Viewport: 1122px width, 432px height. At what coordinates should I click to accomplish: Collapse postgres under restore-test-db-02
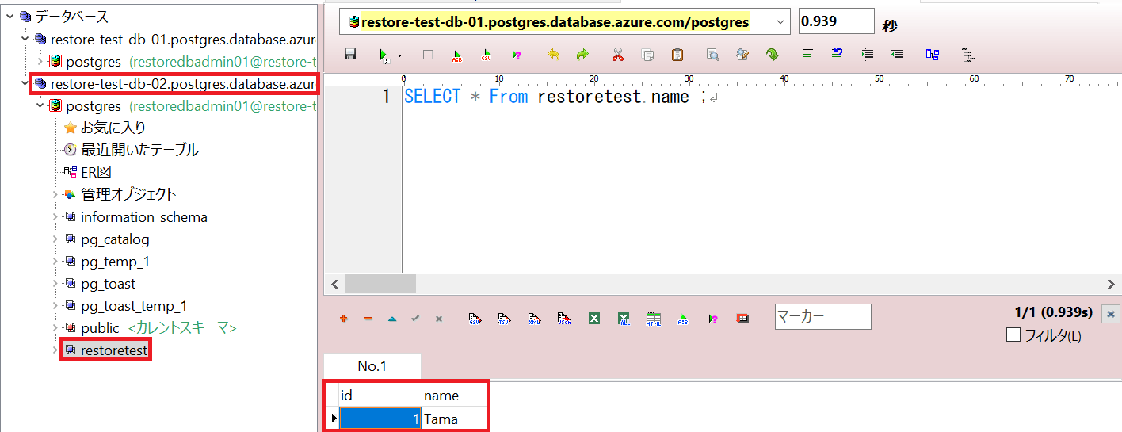(41, 105)
